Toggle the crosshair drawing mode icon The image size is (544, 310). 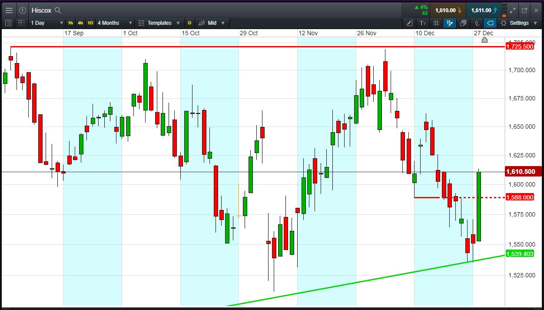point(450,23)
